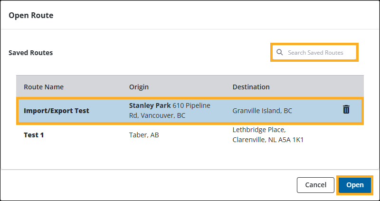Click the Taber, AB origin cell
The image size is (380, 201).
coord(144,135)
